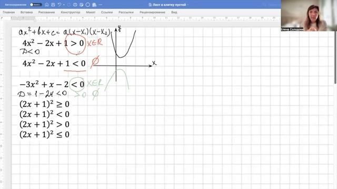Screen dimensions: 337x189
Task: Switch to the Конструктор ribbon tab
Action: (x=71, y=12)
